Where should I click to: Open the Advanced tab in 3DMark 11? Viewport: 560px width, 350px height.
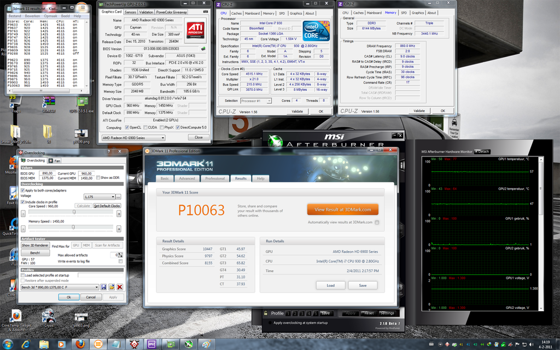coord(186,178)
